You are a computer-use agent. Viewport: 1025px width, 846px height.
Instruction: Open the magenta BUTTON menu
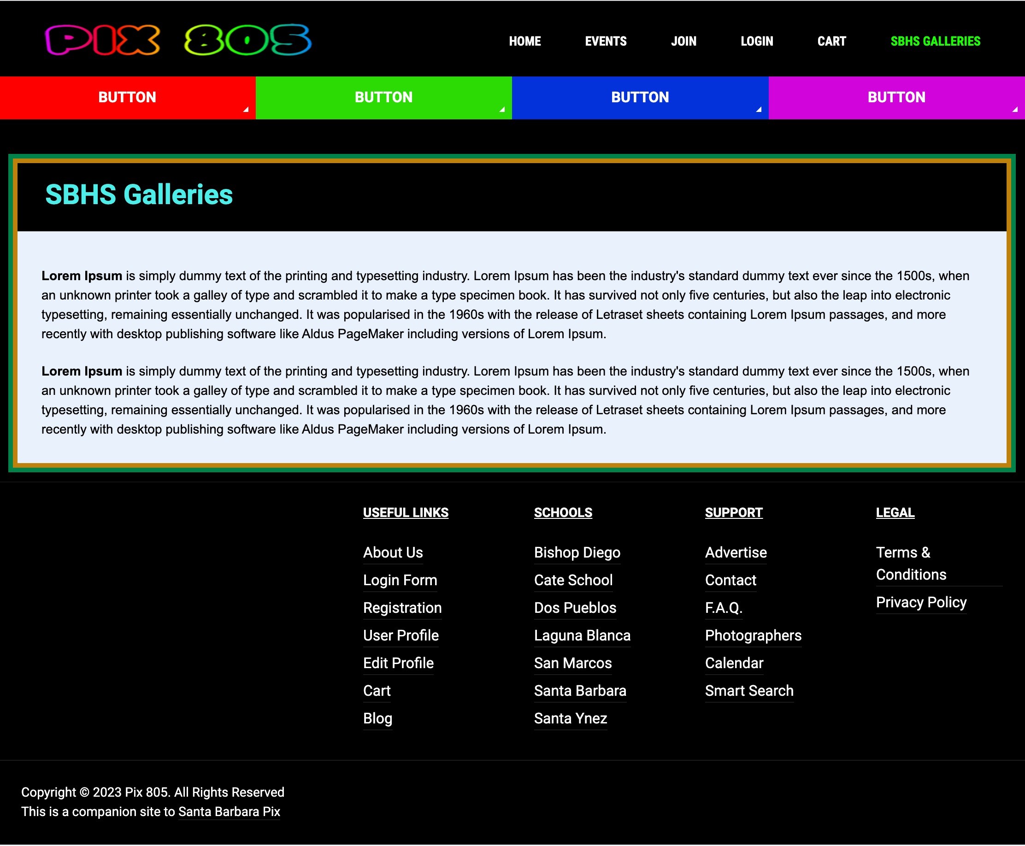[896, 98]
